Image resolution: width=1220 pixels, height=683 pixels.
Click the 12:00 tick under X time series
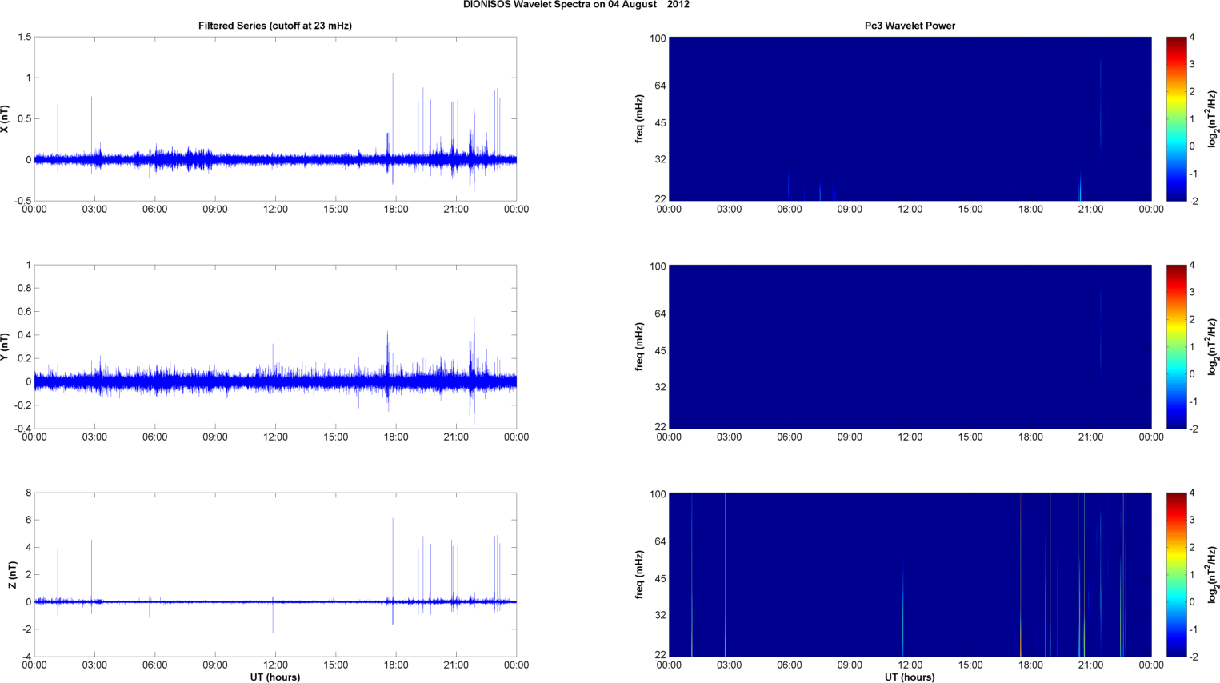275,210
